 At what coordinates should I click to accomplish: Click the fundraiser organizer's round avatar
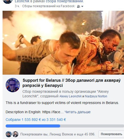tap(13, 85)
